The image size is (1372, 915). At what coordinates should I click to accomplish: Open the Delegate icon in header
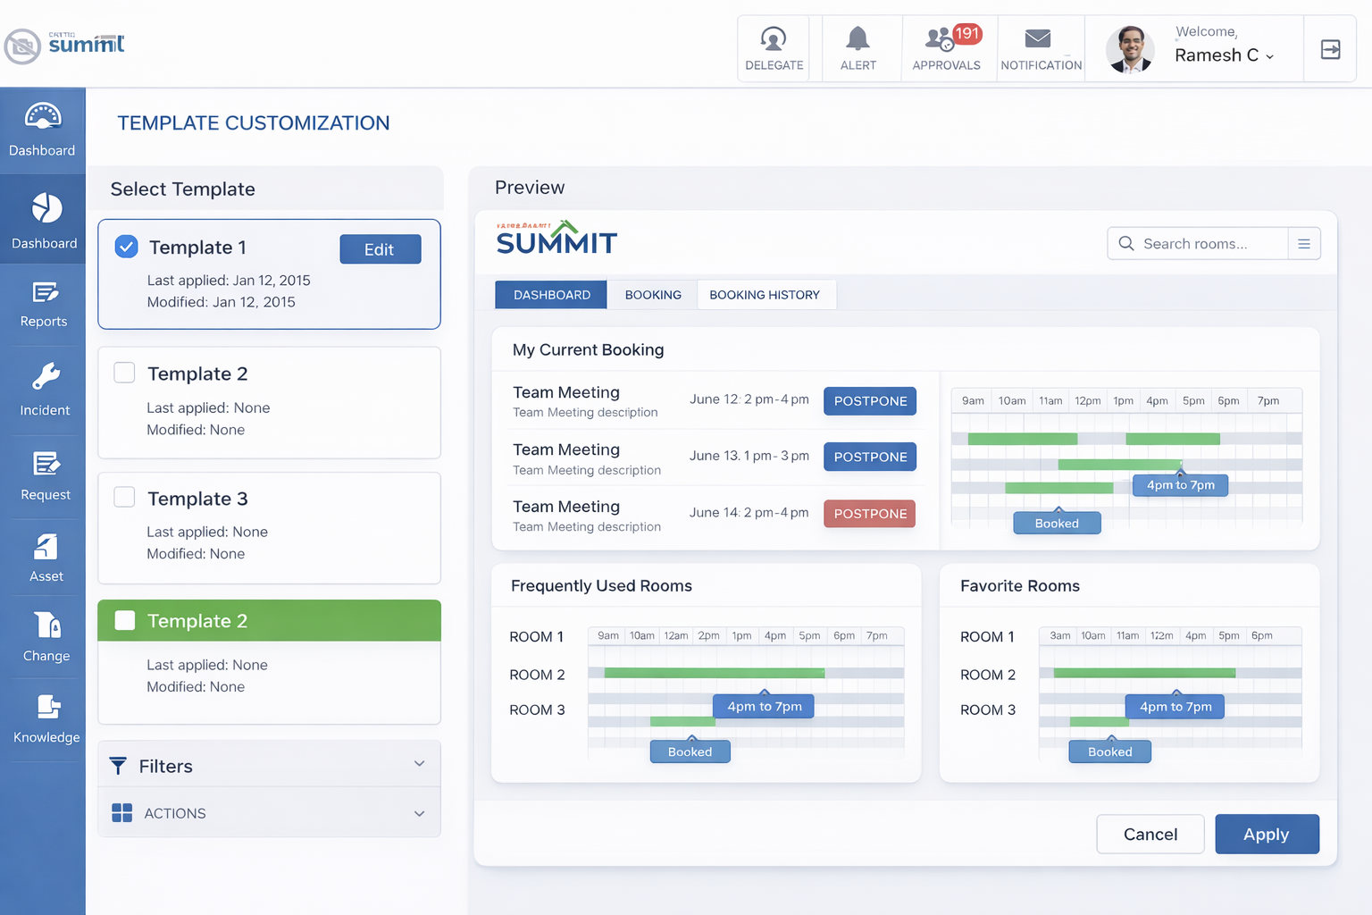(774, 48)
